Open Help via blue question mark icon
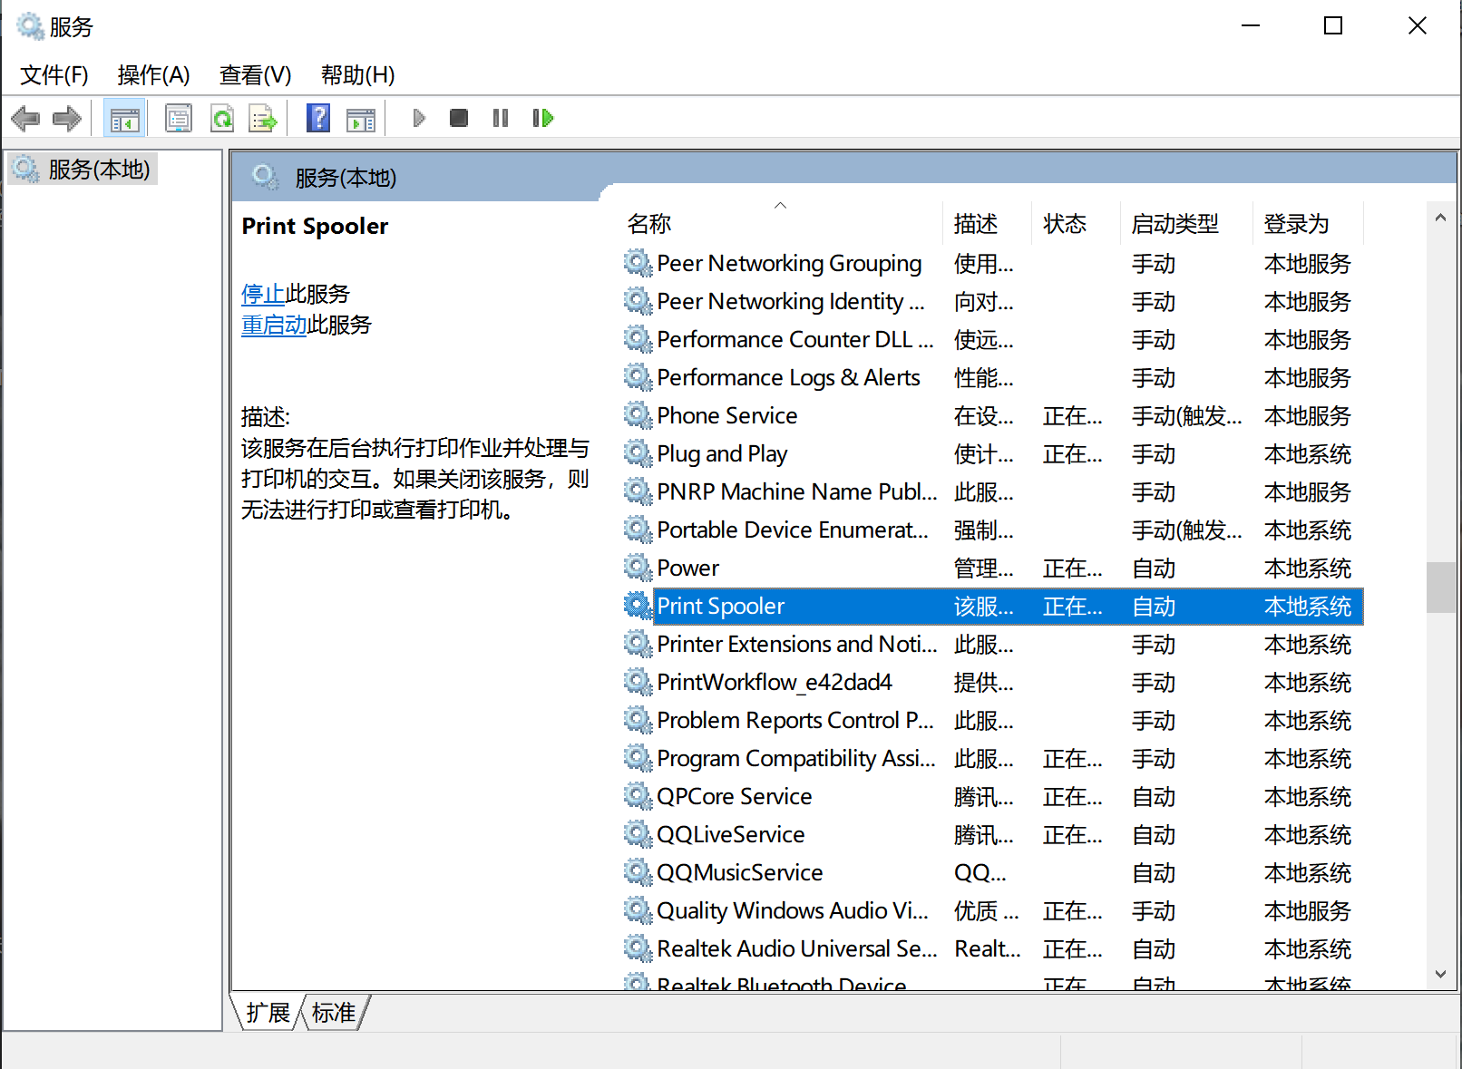Viewport: 1462px width, 1069px height. tap(318, 118)
